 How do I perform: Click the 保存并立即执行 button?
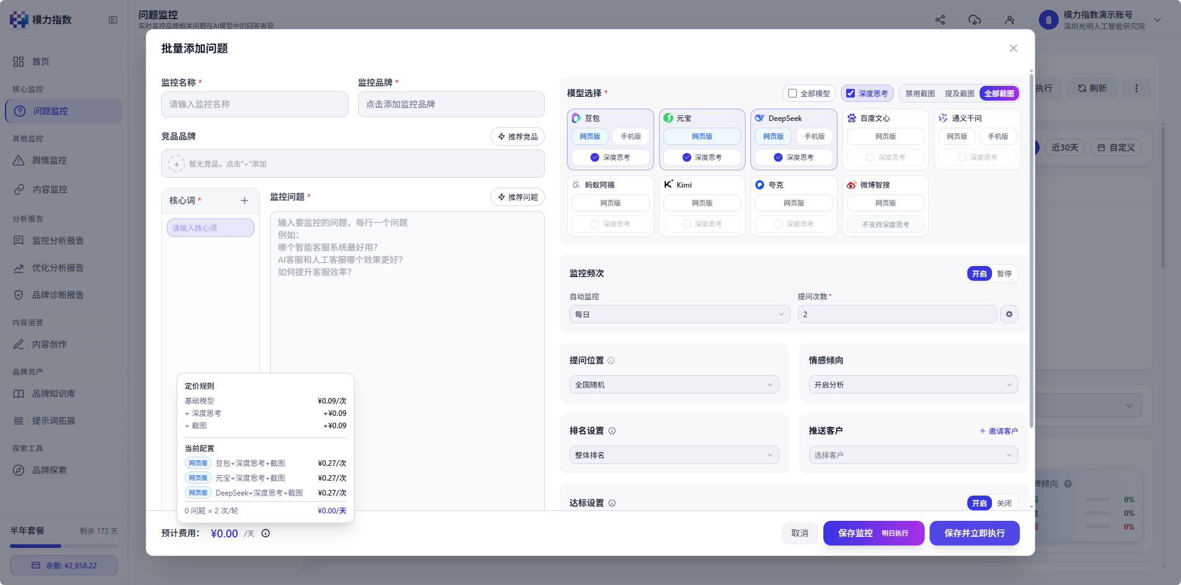click(x=974, y=533)
